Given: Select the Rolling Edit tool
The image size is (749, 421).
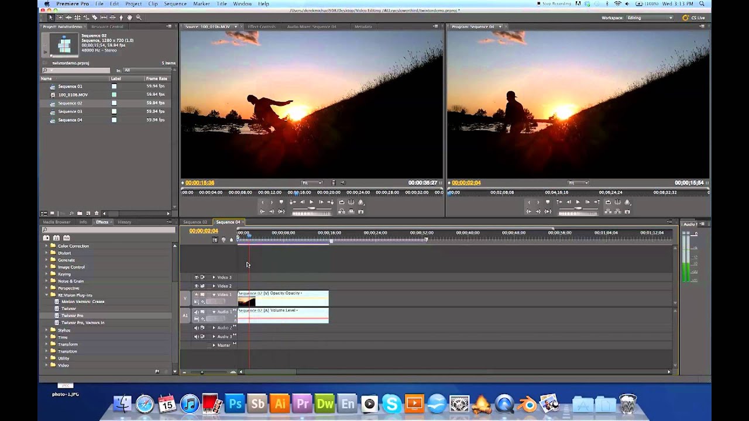Looking at the screenshot, I should pyautogui.click(x=77, y=18).
